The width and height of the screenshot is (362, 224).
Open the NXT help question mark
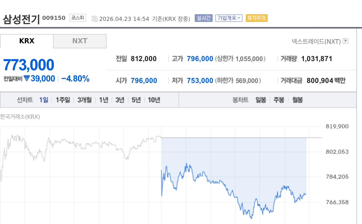[345, 41]
